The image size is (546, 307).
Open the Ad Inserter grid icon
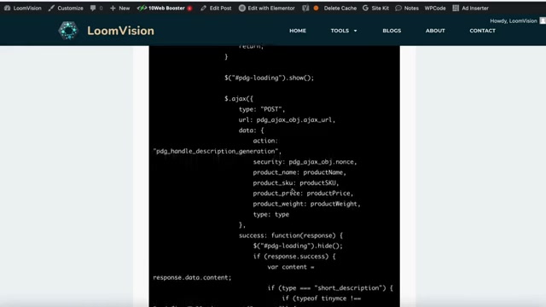click(456, 8)
